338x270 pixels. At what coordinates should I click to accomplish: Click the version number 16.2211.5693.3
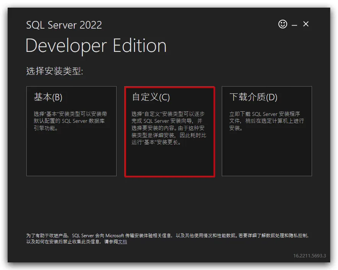point(309,256)
